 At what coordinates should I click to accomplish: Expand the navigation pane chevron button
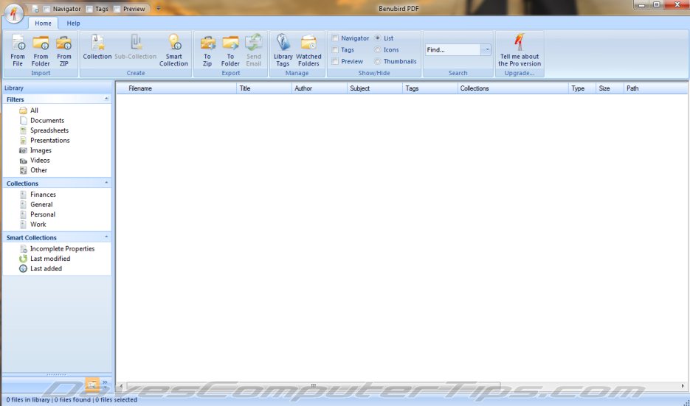click(105, 383)
